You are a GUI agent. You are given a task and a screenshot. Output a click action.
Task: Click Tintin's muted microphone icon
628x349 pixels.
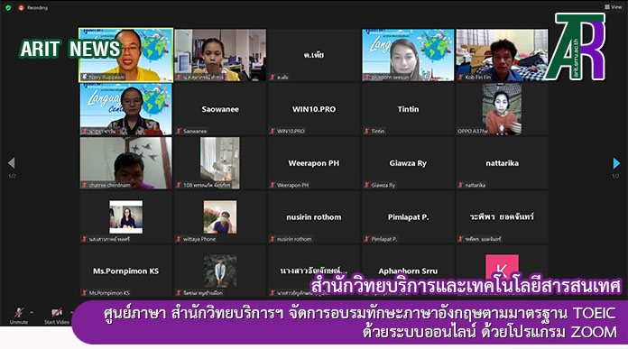(366, 131)
